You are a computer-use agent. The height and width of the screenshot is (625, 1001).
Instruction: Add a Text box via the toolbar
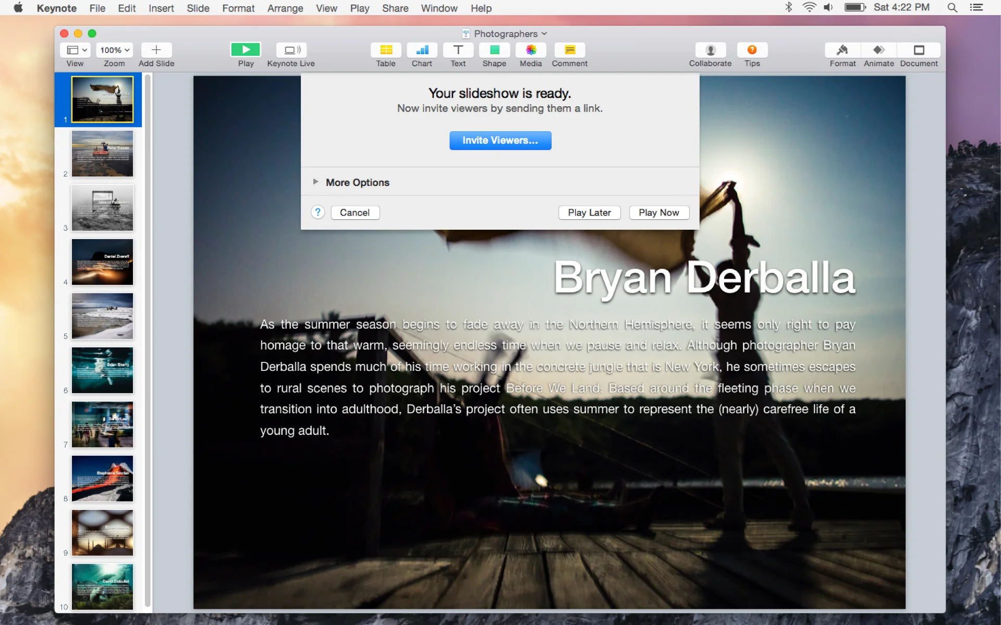coord(458,50)
